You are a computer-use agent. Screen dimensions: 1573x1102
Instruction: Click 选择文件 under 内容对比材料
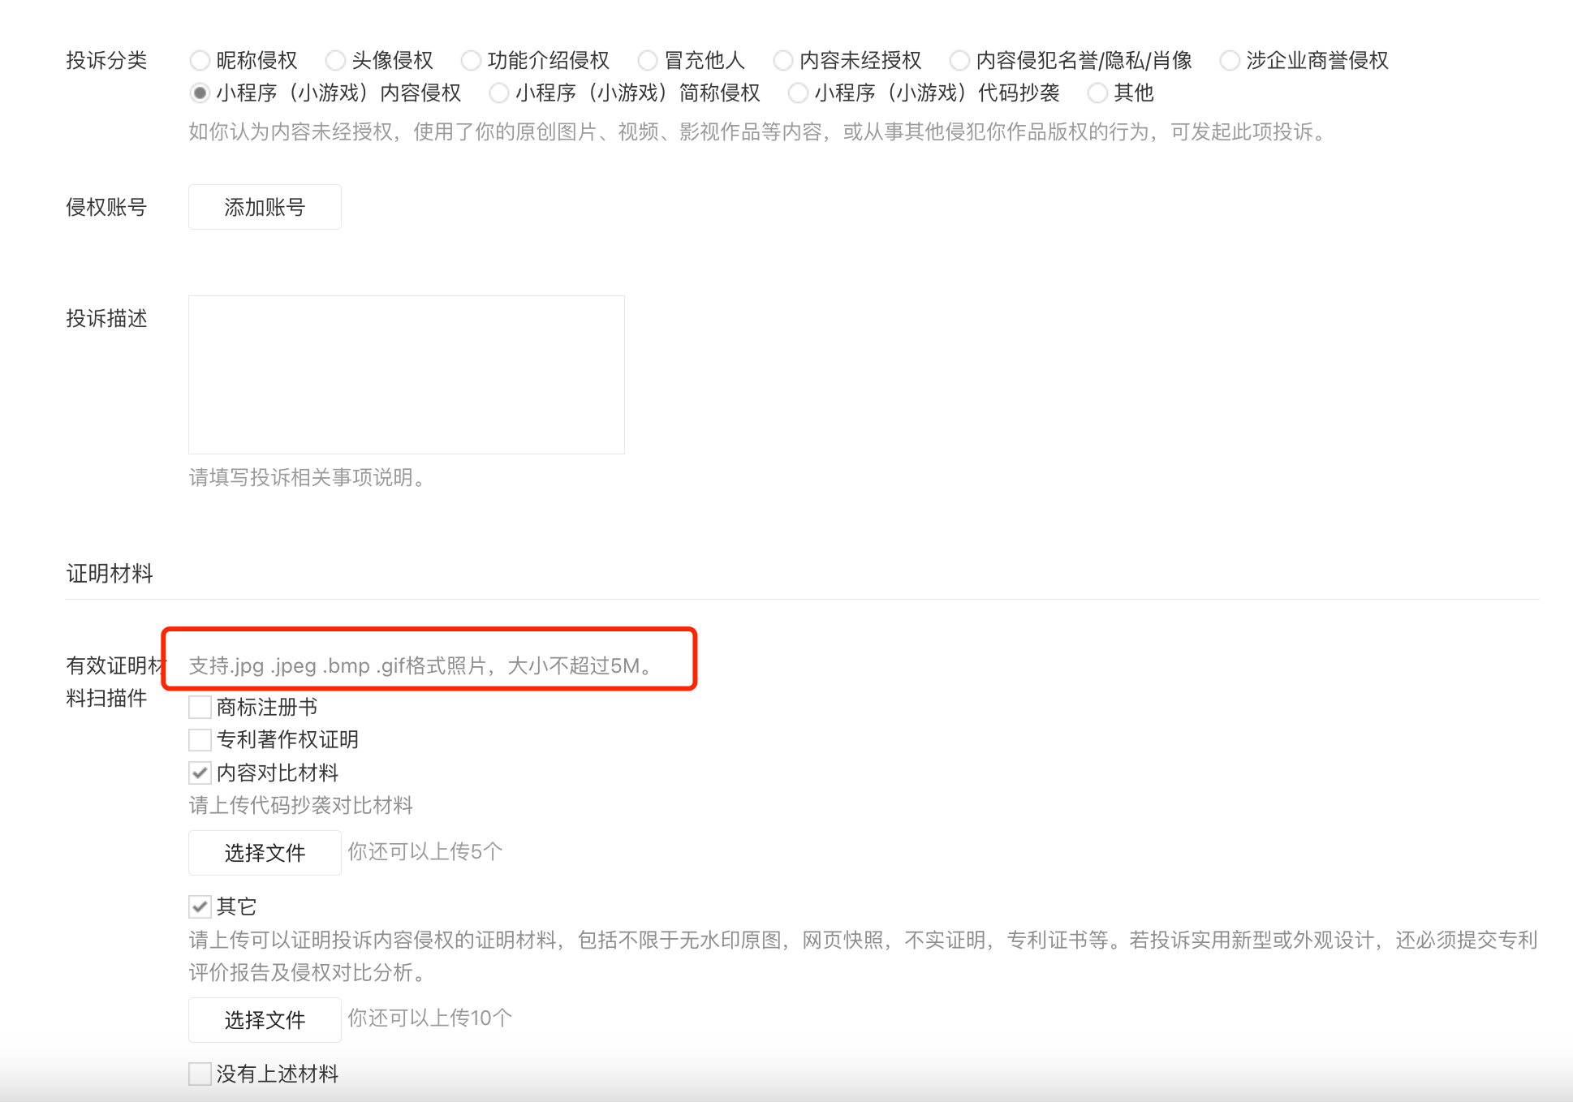pyautogui.click(x=265, y=853)
